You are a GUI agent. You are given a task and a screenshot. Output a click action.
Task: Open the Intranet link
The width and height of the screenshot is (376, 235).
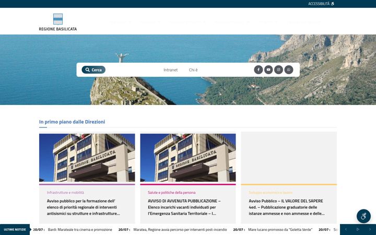[170, 70]
